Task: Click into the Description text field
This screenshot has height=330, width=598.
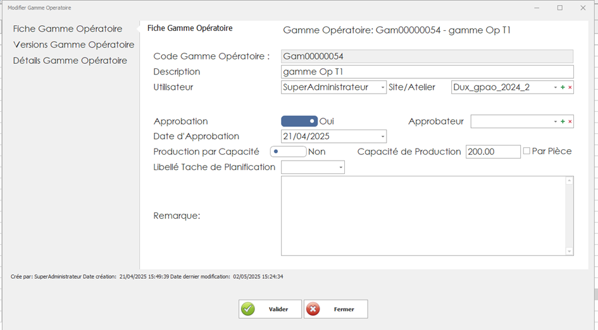Action: (x=427, y=71)
